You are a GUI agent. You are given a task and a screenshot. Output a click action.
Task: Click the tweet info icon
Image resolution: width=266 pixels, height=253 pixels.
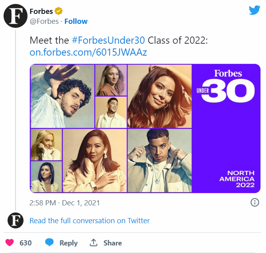tap(254, 203)
